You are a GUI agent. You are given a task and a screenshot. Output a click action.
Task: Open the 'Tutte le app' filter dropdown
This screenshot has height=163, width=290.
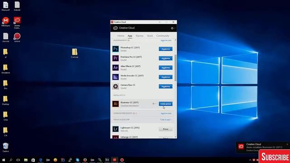165,120
